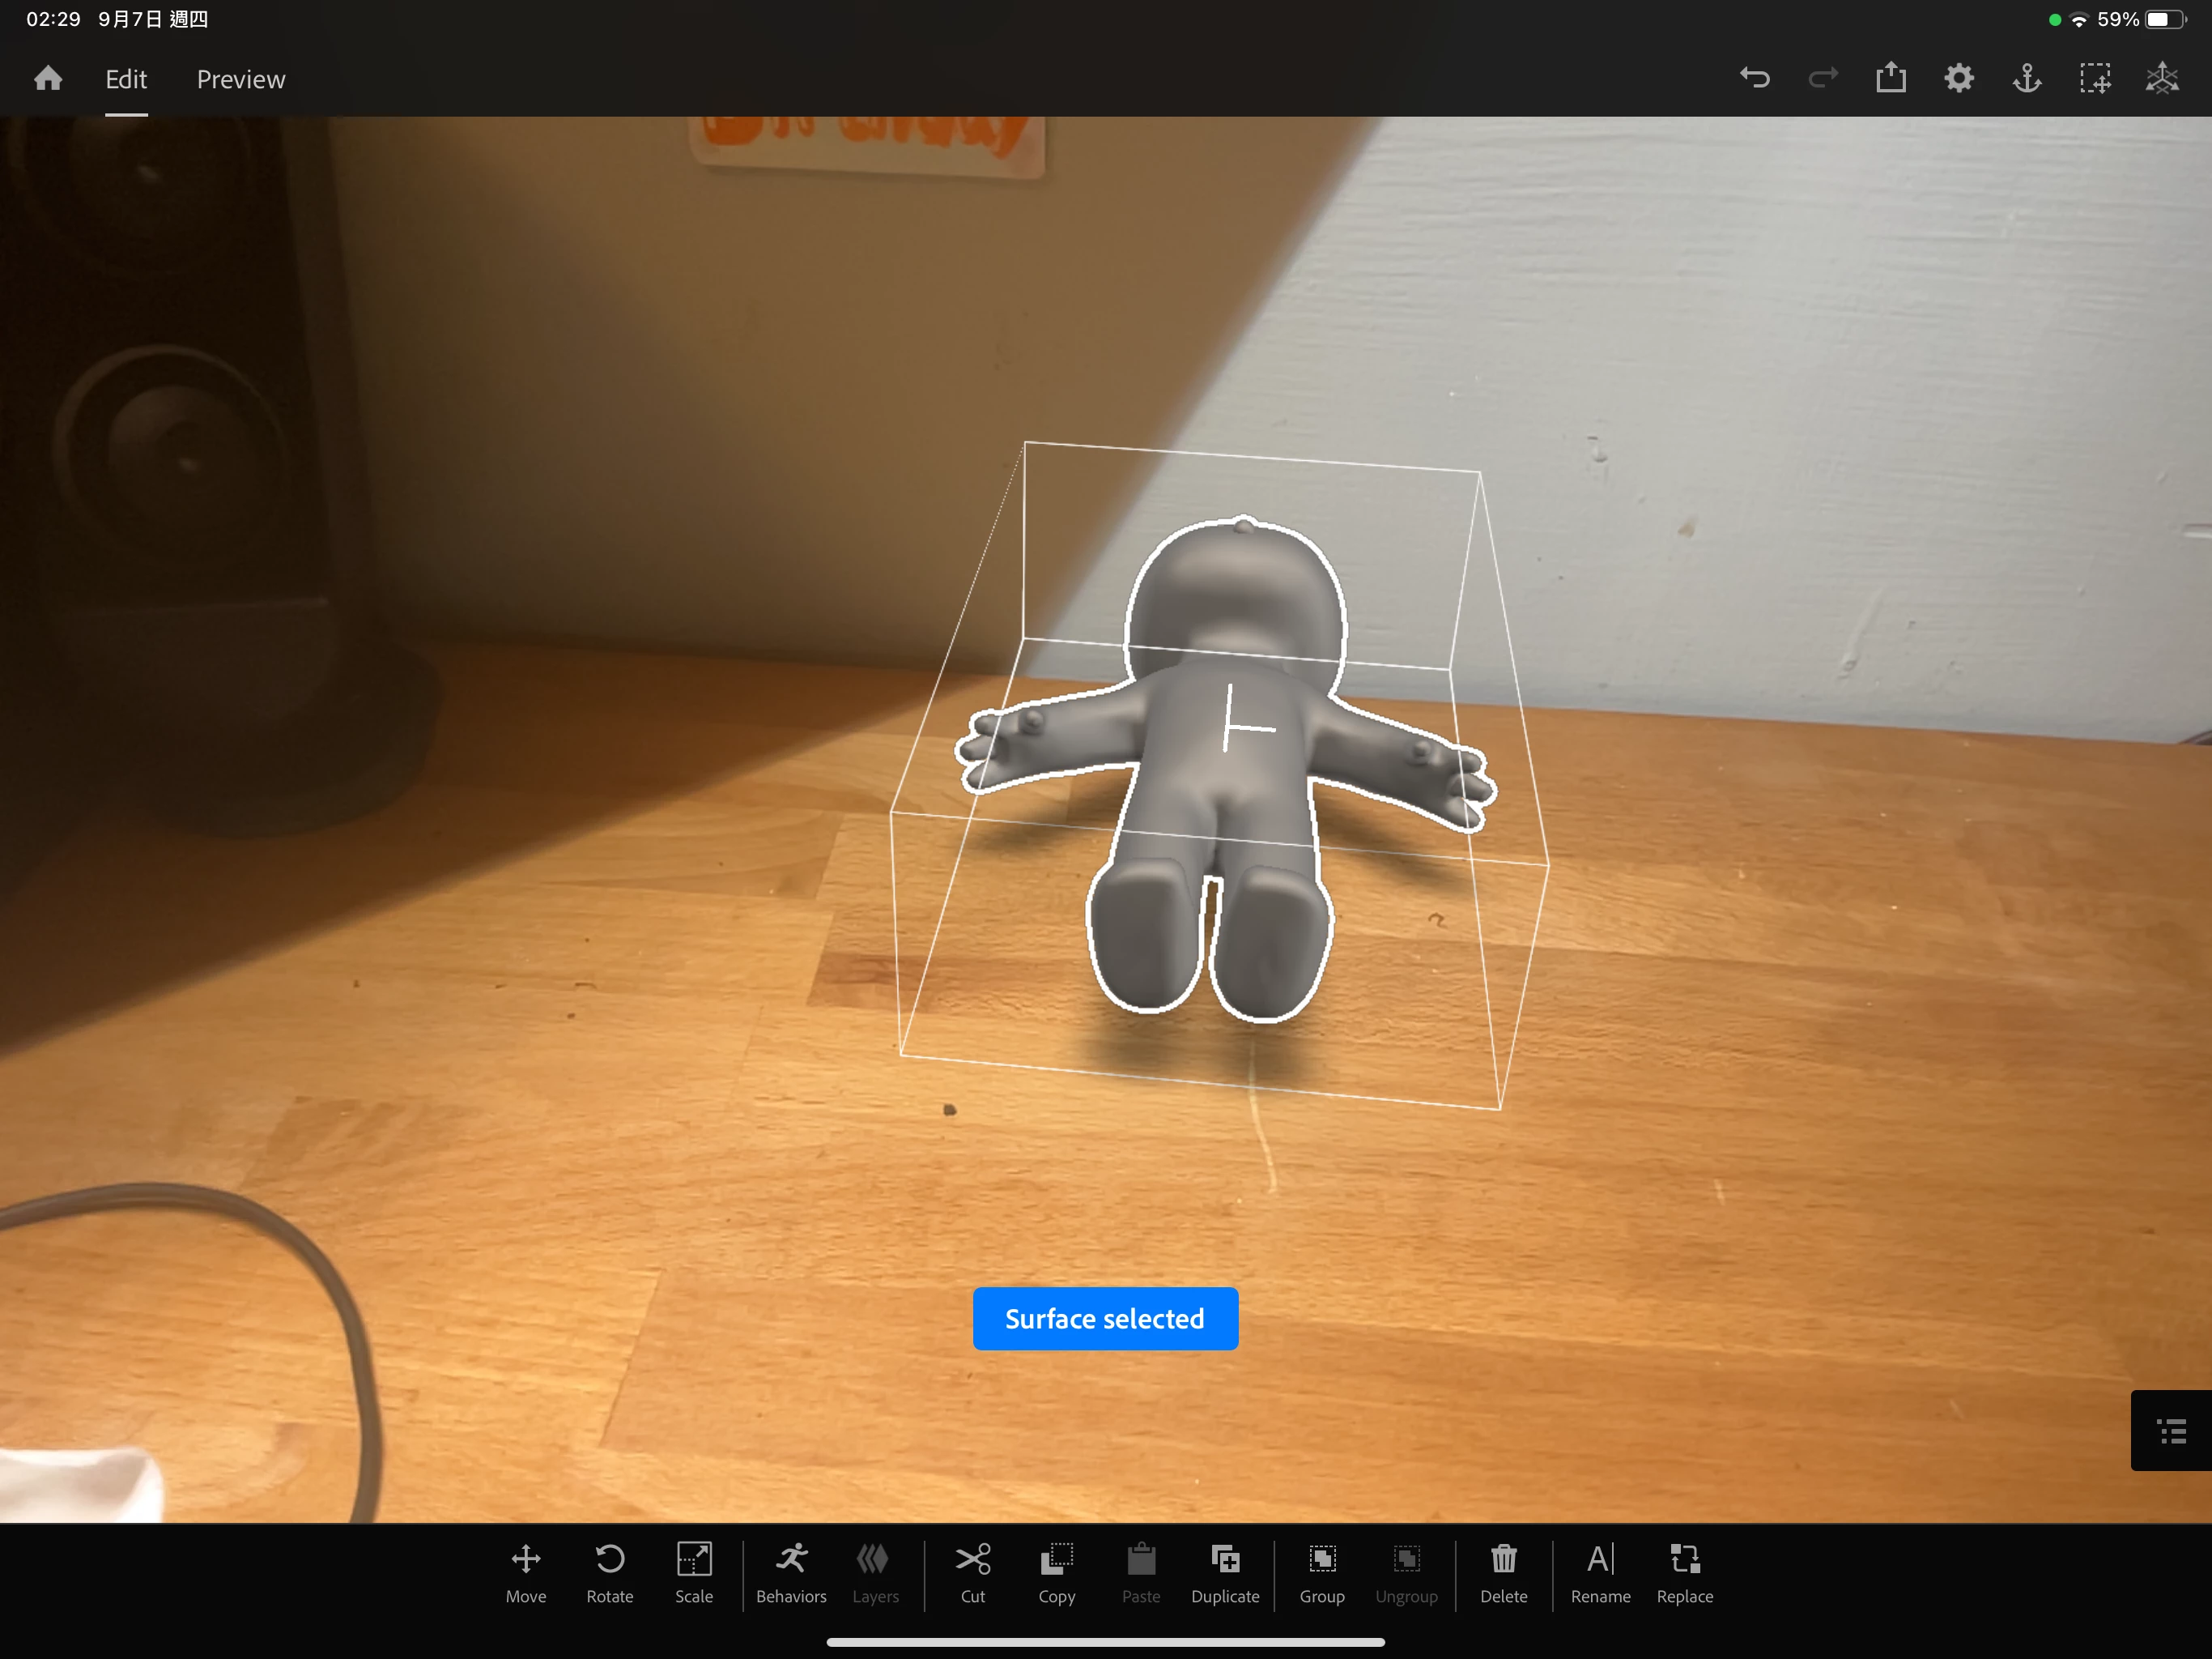Screen dimensions: 2212x1659
Task: Select the Move tool
Action: click(525, 1572)
